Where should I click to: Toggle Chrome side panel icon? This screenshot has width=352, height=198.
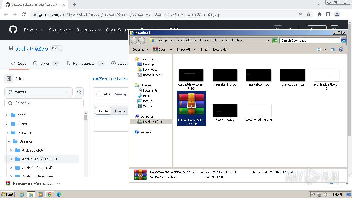[x=328, y=14]
